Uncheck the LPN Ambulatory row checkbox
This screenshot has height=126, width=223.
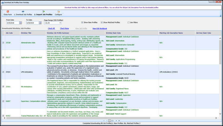[3, 72]
